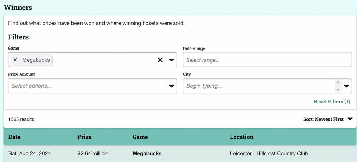Click the City field down arrow

(x=337, y=89)
